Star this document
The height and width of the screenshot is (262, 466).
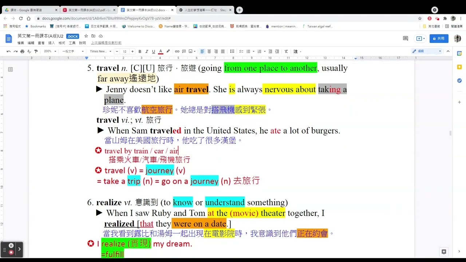[x=86, y=36]
